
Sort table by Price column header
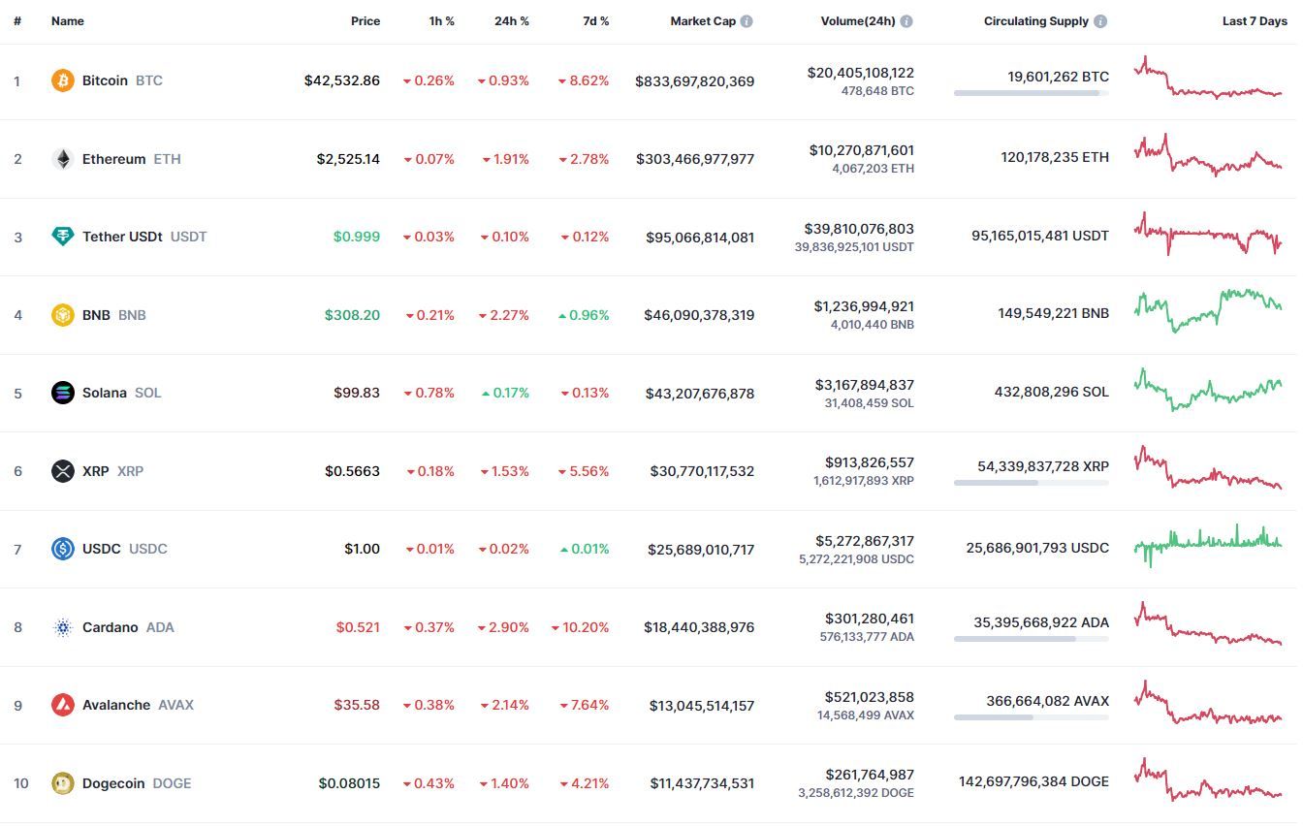(x=365, y=21)
